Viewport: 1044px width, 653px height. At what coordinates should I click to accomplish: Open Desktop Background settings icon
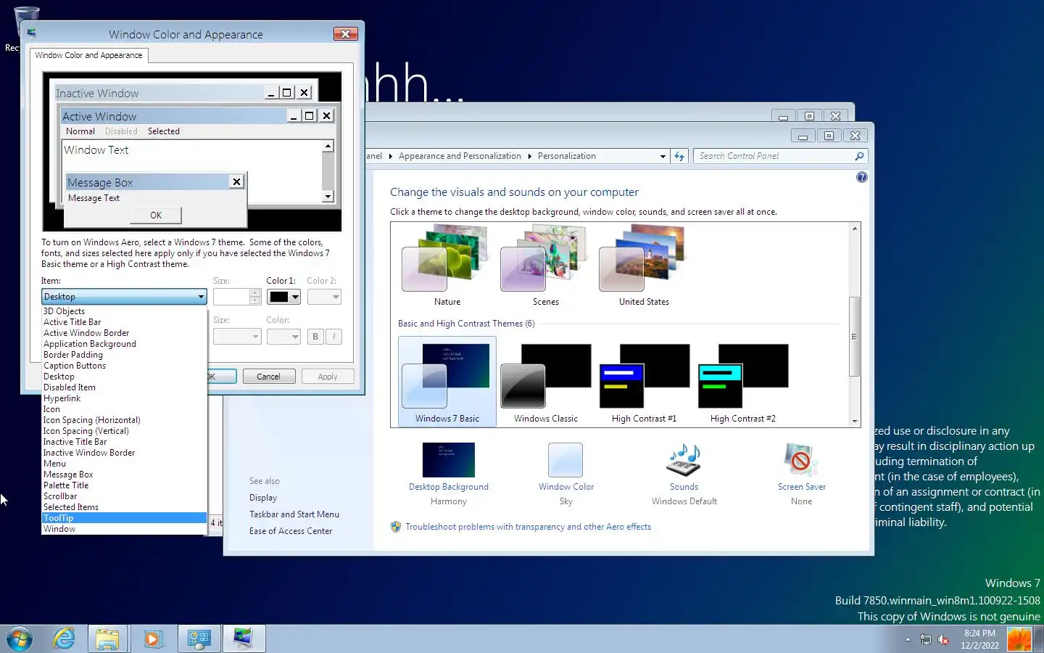(448, 460)
